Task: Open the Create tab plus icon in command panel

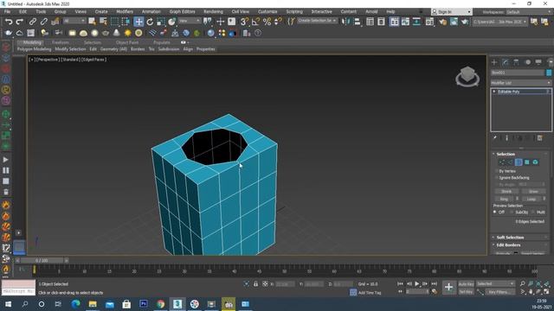Action: 494,62
